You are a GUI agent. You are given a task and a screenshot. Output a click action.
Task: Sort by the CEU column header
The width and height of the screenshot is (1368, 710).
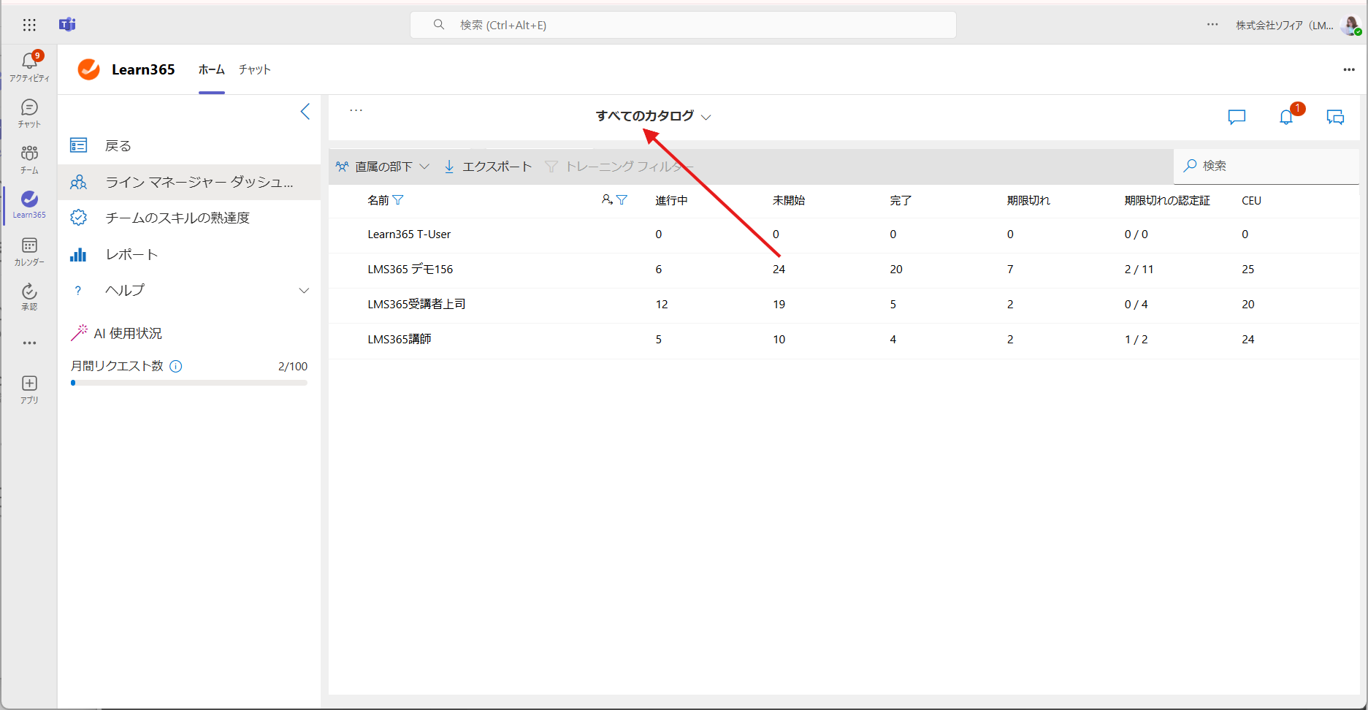tap(1251, 200)
